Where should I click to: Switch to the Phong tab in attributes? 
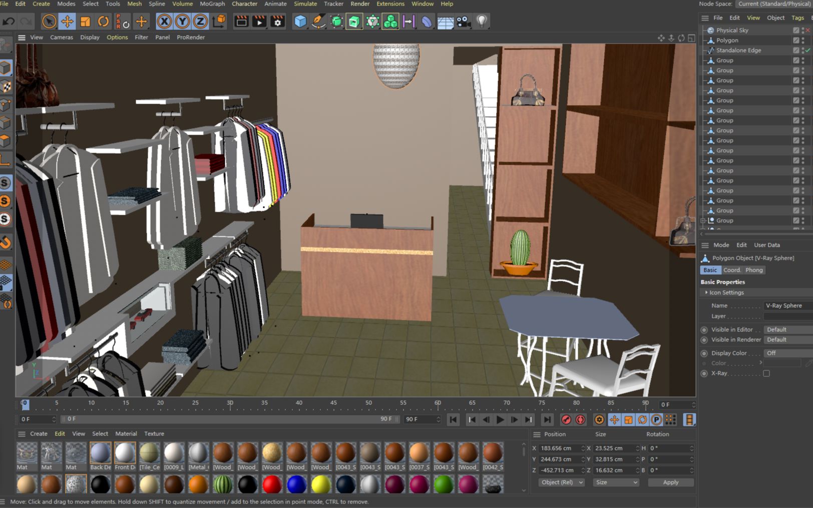click(754, 270)
